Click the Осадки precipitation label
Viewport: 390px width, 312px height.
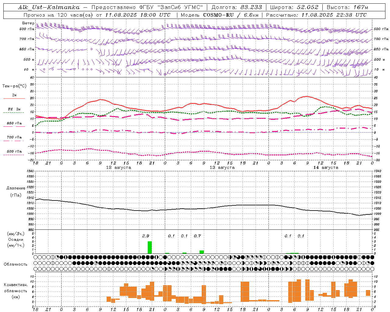16,239
